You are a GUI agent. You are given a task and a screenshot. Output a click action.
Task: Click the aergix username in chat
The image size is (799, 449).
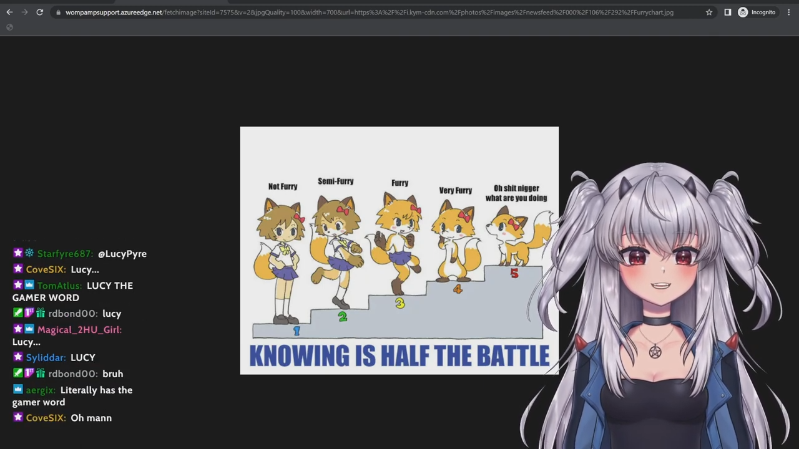40,390
